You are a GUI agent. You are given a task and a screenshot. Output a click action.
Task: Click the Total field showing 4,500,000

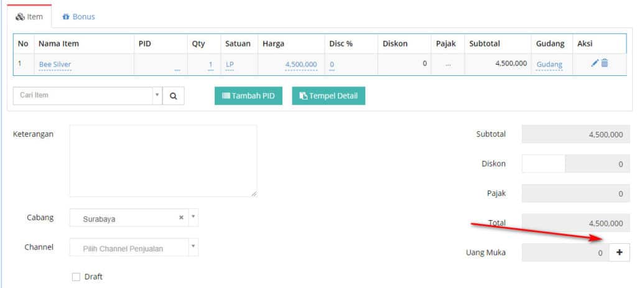pyautogui.click(x=575, y=223)
